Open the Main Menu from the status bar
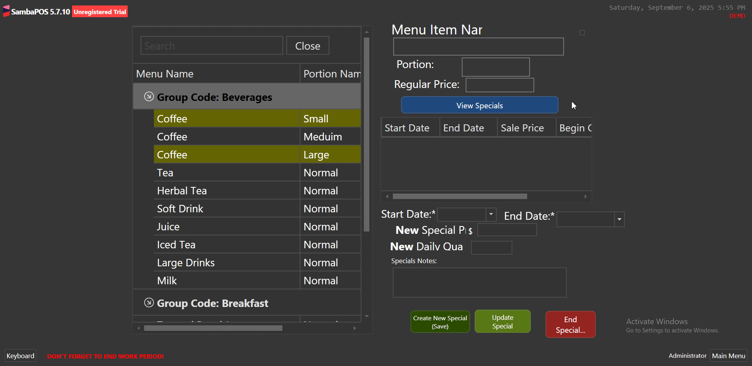This screenshot has height=366, width=752. point(728,355)
